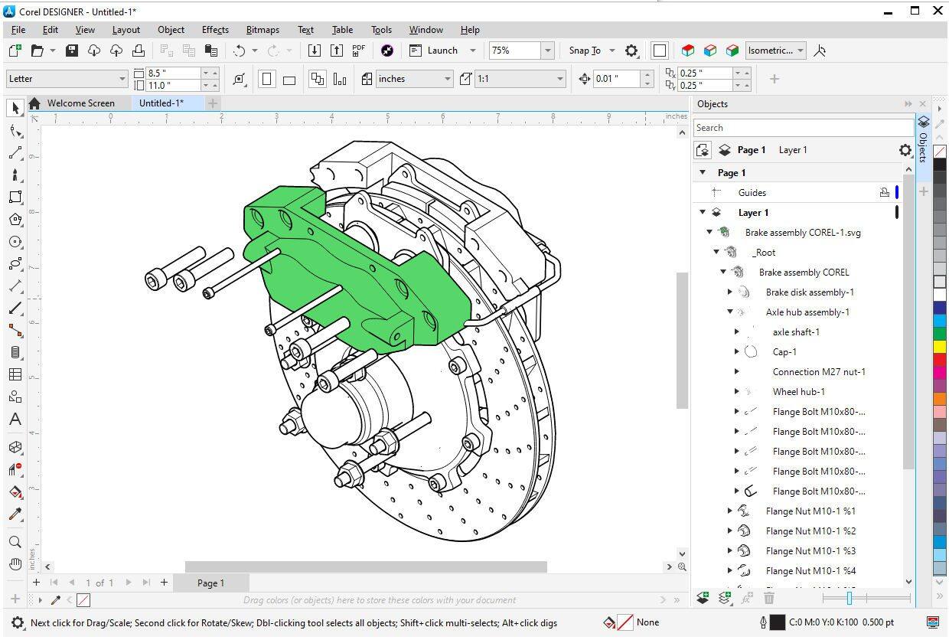Open the gear options icon next to Snap To
This screenshot has width=949, height=640.
click(631, 51)
